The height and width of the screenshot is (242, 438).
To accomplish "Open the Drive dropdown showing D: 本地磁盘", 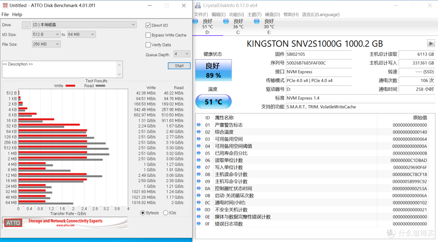I will [x=84, y=25].
